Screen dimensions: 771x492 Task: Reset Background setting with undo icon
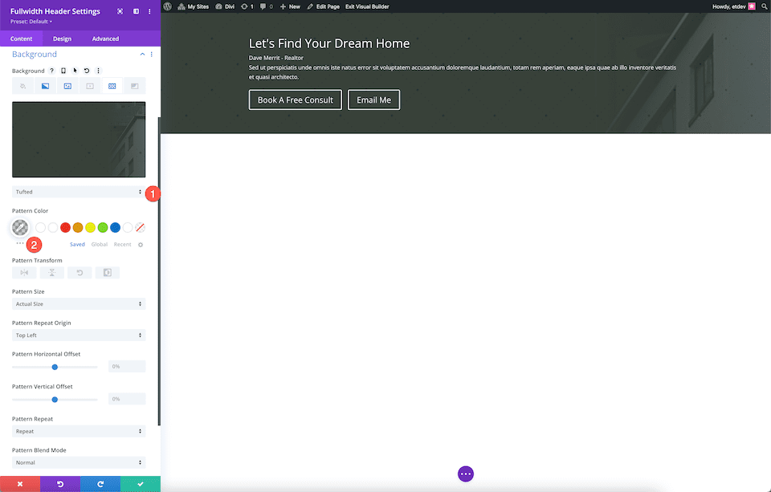[x=87, y=71]
